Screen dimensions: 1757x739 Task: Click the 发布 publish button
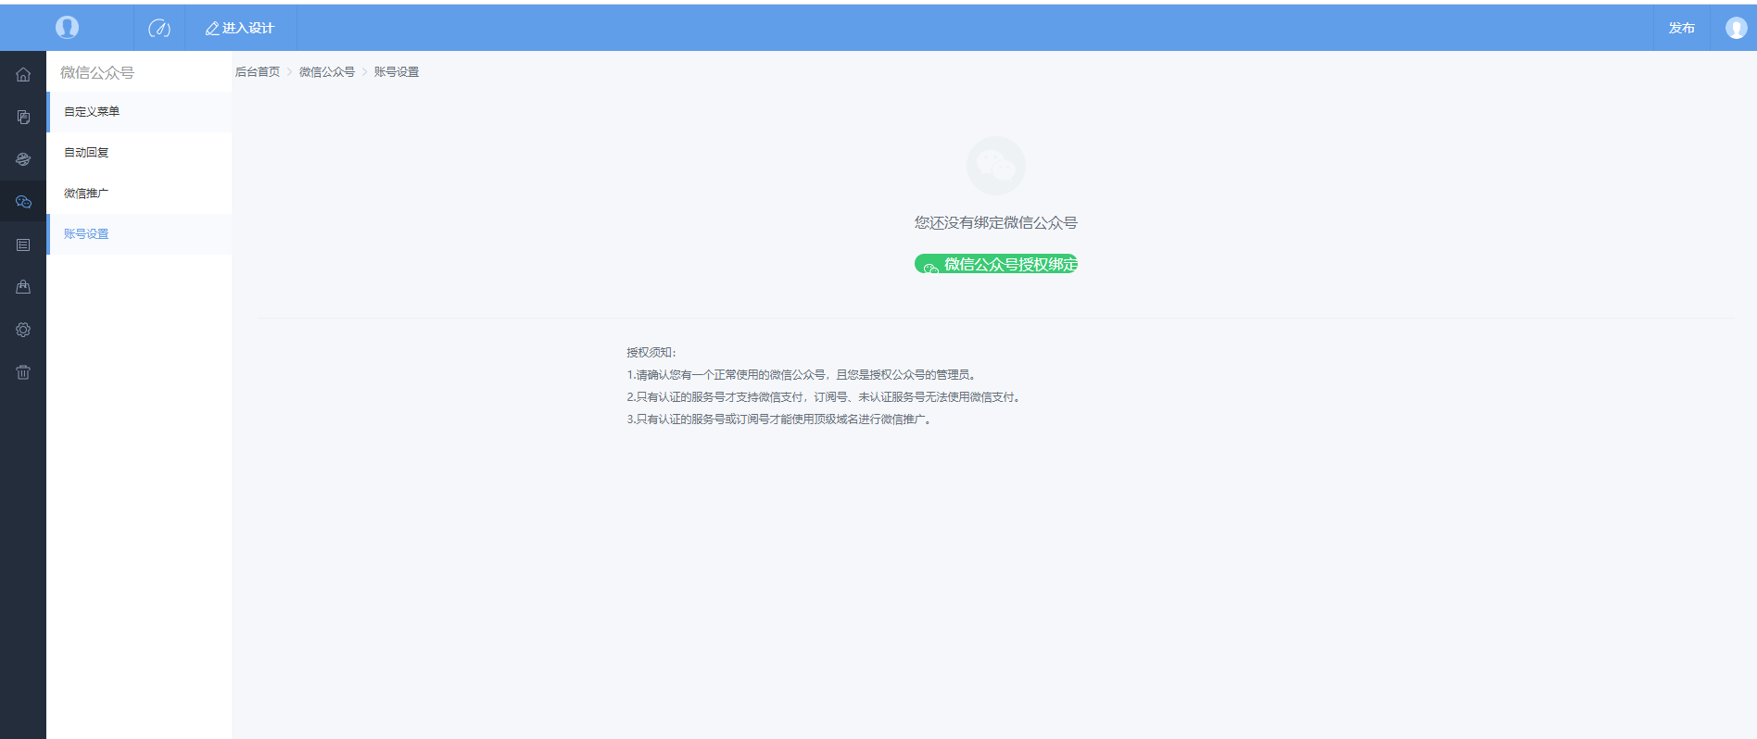[x=1681, y=28]
